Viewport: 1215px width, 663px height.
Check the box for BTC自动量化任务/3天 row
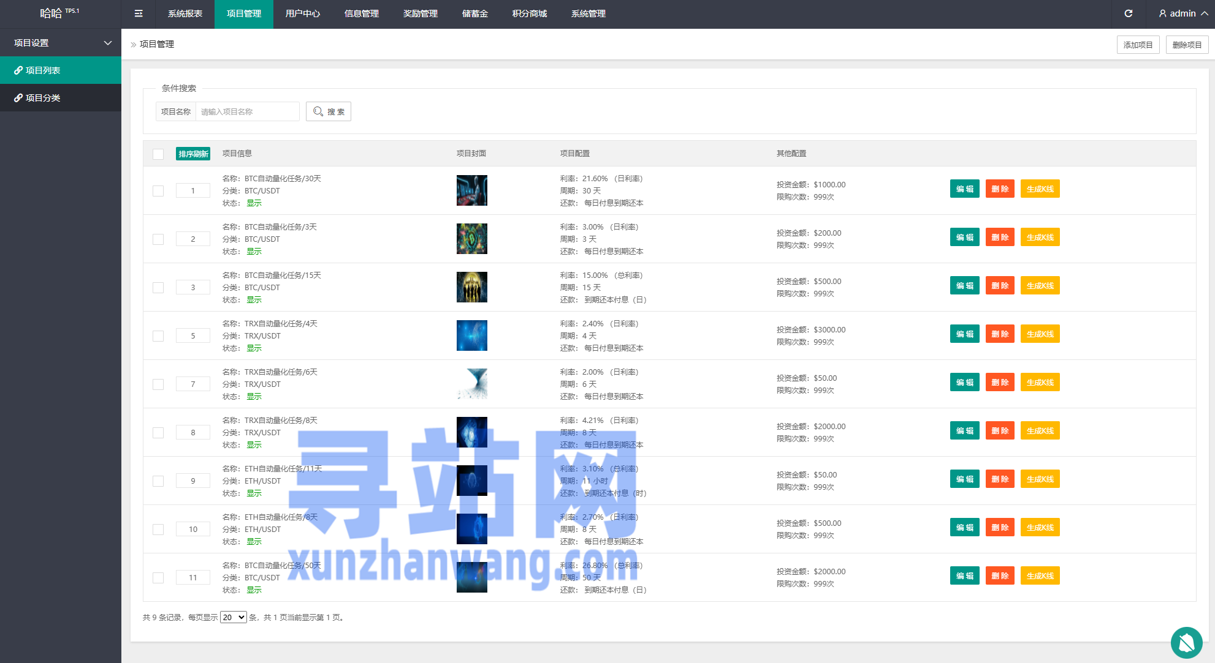[x=158, y=239]
